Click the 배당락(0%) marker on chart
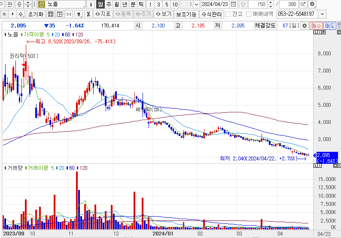This screenshot has width=341, height=238. coord(149,109)
